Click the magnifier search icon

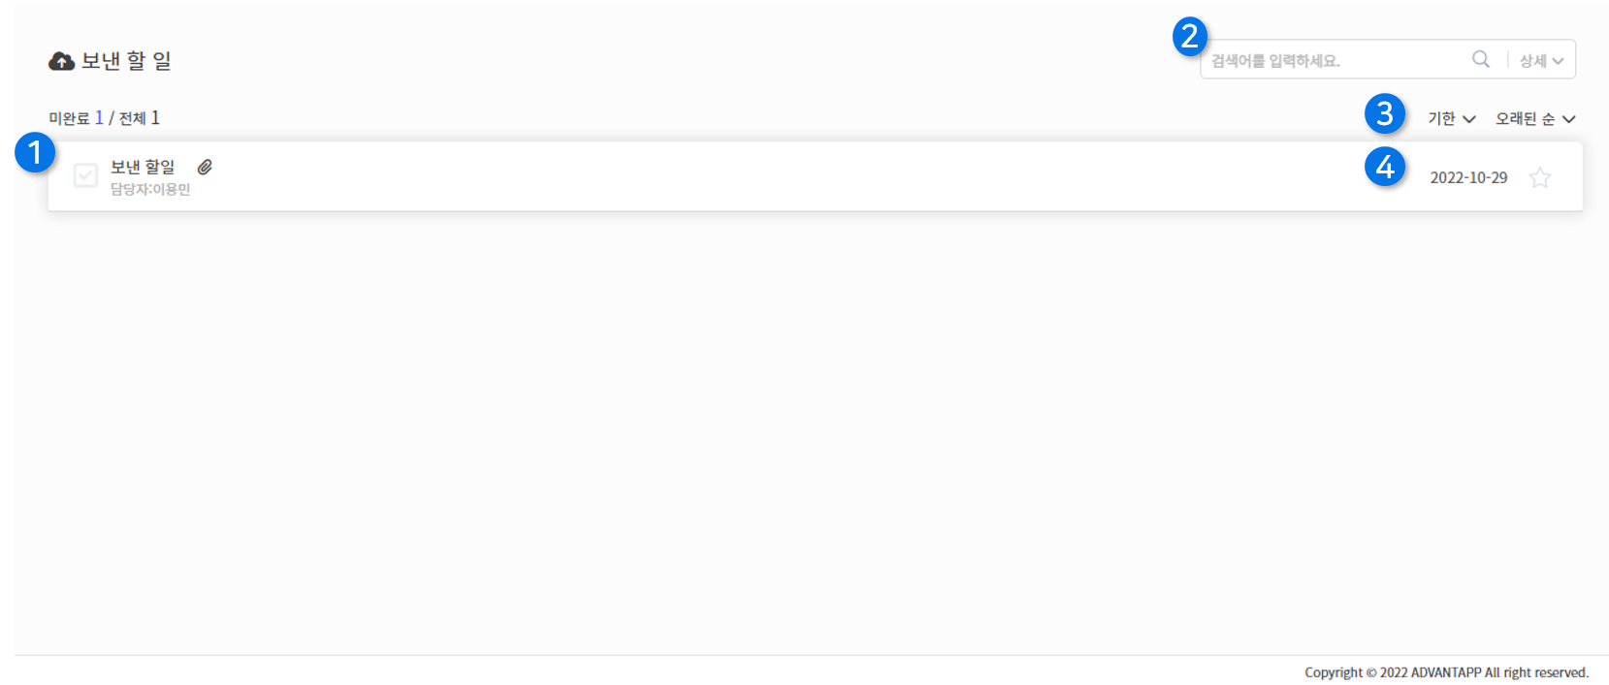coord(1480,59)
